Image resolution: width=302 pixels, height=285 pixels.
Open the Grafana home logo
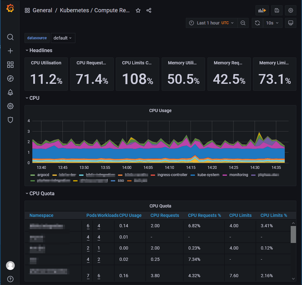click(x=10, y=8)
